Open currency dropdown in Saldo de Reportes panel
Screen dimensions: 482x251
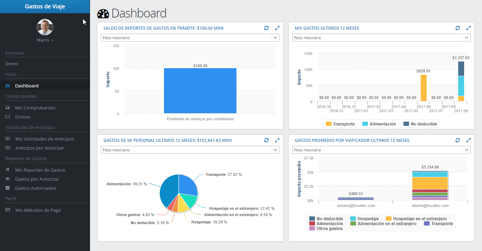point(190,38)
